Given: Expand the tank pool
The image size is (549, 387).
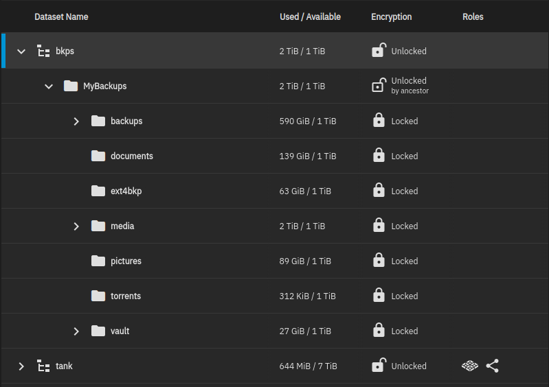Looking at the screenshot, I should pyautogui.click(x=21, y=366).
